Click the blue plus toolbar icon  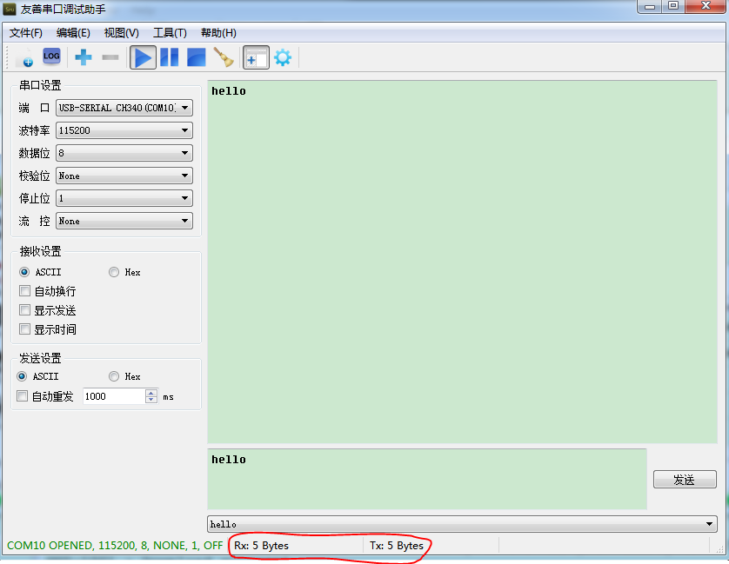pyautogui.click(x=84, y=58)
